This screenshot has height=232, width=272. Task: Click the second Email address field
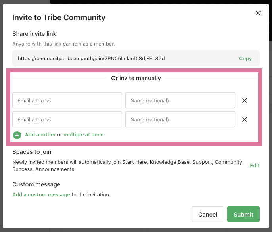point(67,119)
